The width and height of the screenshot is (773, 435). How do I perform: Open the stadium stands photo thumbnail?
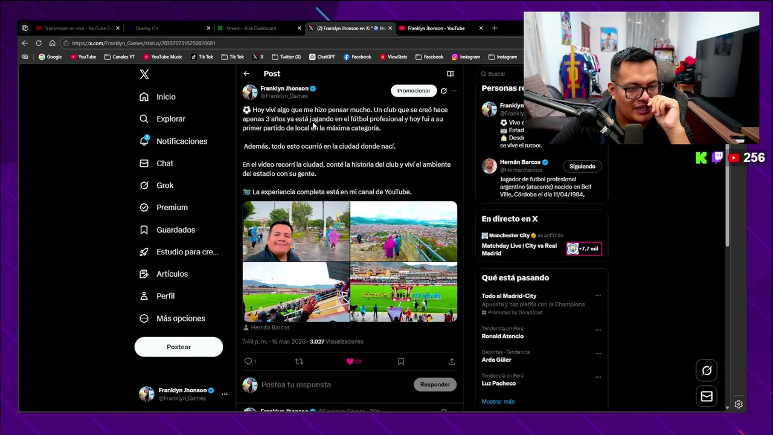(x=296, y=292)
